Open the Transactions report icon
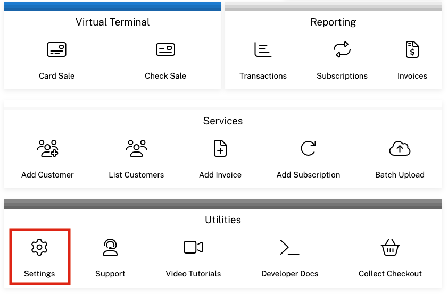Screen dimensions: 448x295 point(263,50)
